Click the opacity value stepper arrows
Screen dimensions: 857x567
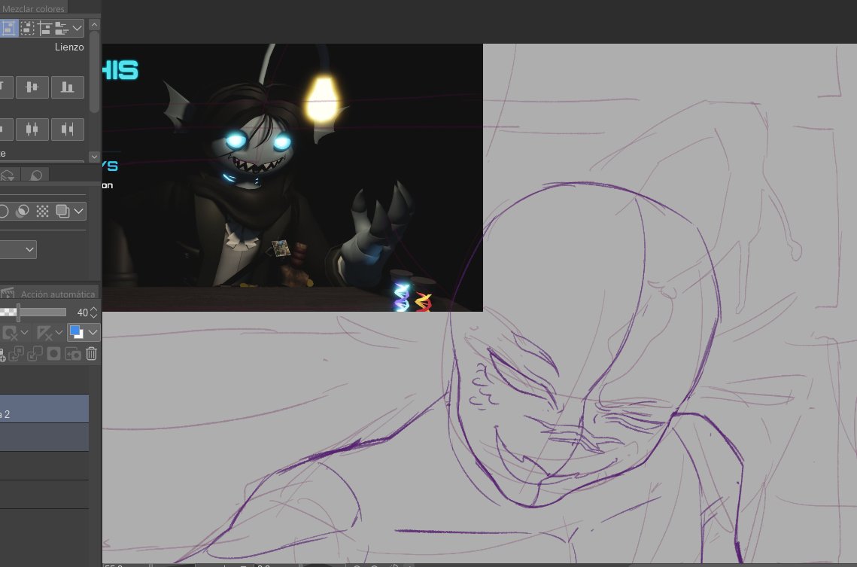click(94, 312)
